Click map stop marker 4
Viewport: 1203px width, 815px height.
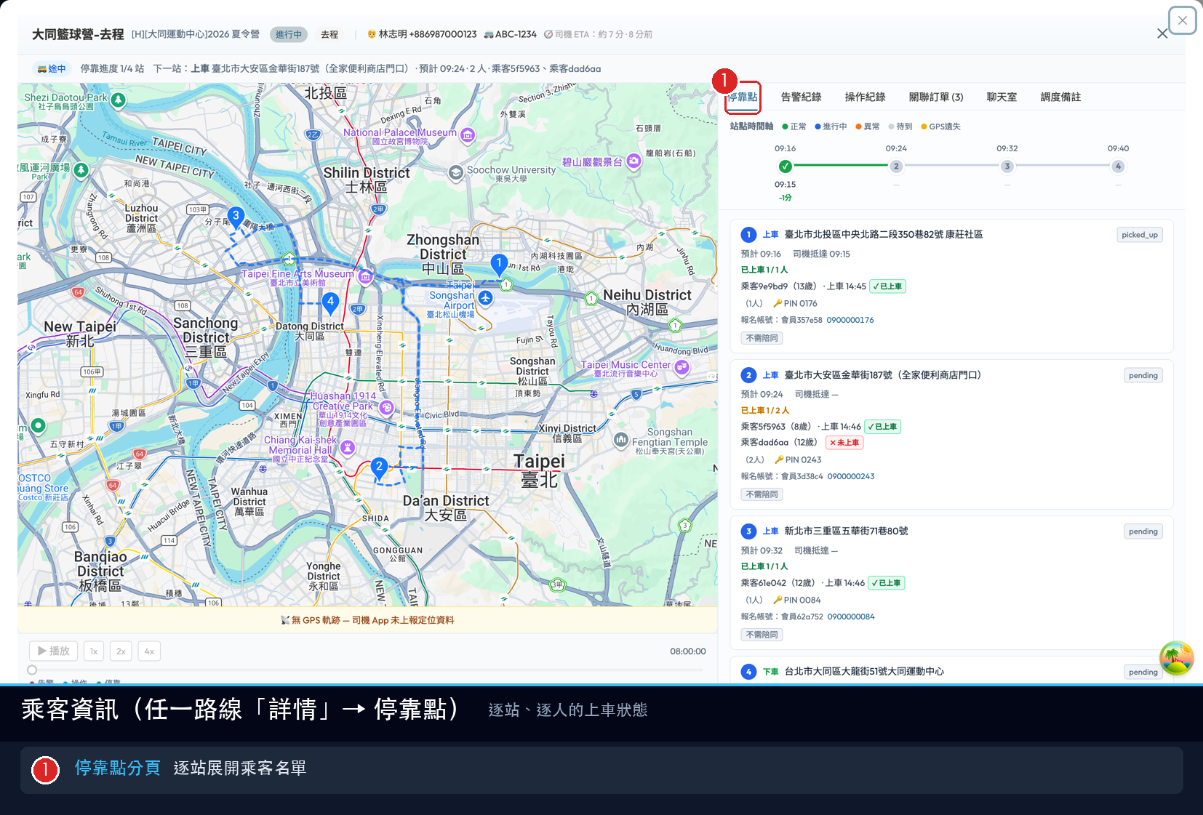click(331, 302)
